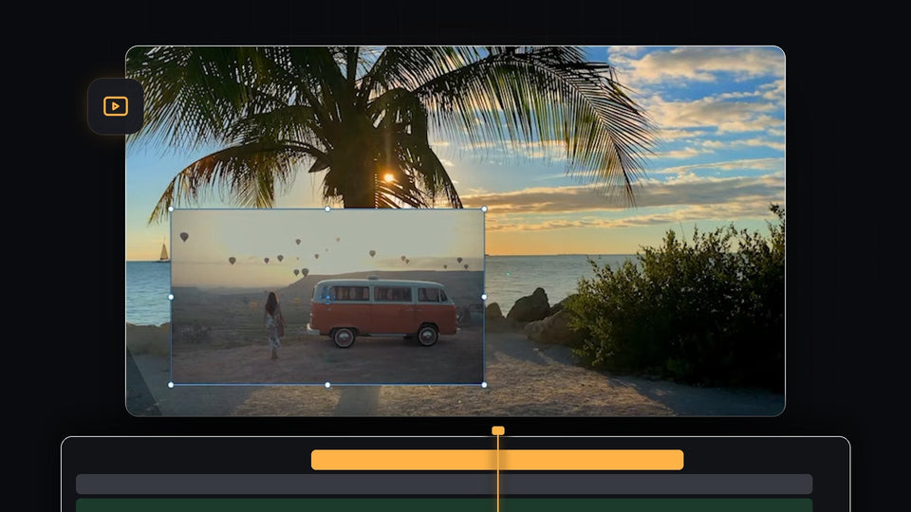Select the overlay video with the orange van
The image size is (911, 512).
point(327,297)
